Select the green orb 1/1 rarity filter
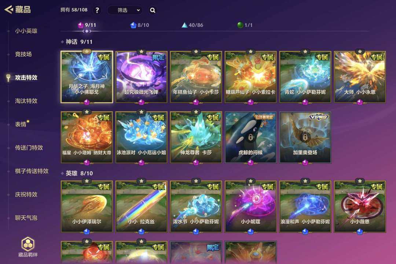 tap(245, 25)
